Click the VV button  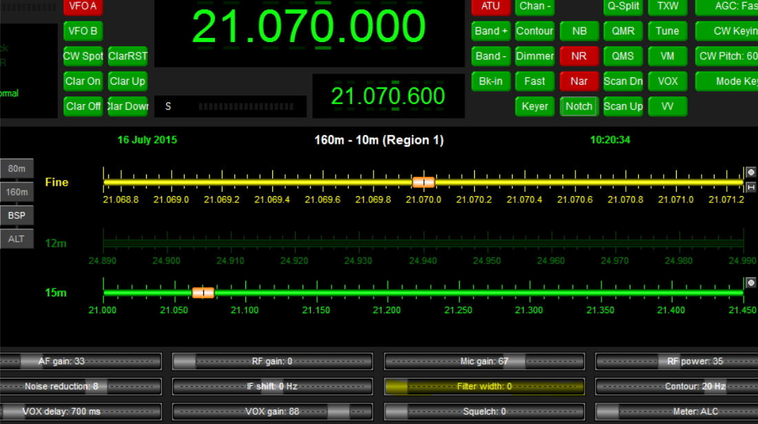click(x=668, y=107)
